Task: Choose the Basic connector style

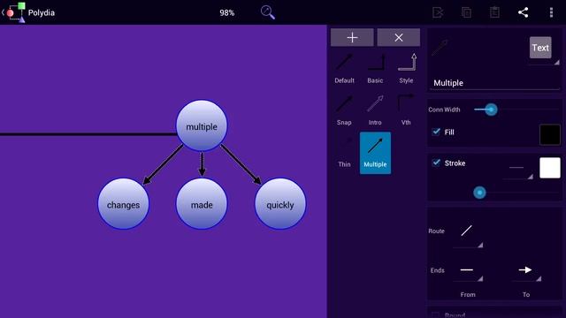Action: point(375,69)
